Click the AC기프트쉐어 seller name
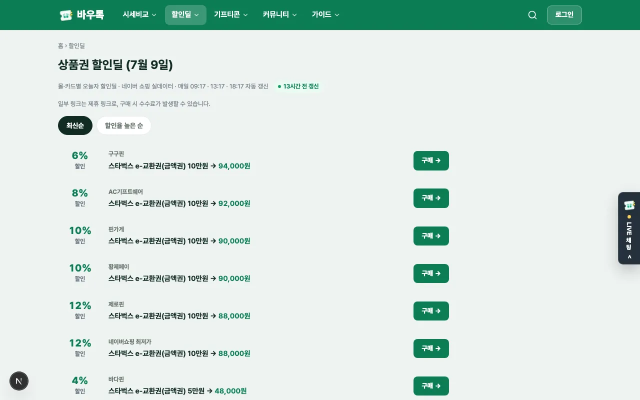This screenshot has height=400, width=640. point(125,191)
